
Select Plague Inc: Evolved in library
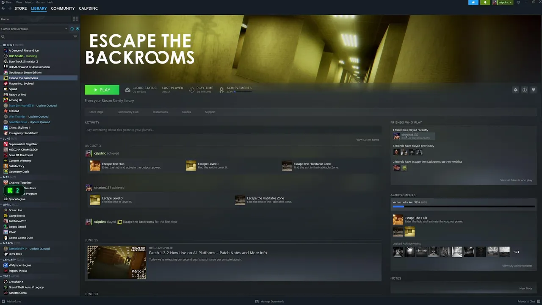coord(21,83)
